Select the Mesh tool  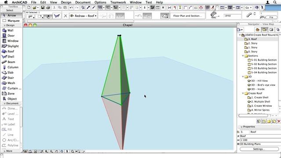(x=11, y=83)
